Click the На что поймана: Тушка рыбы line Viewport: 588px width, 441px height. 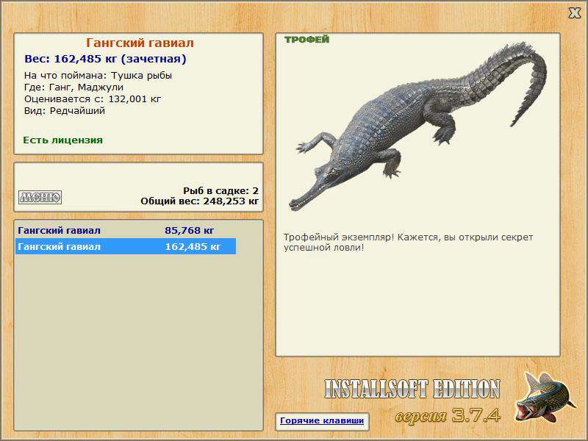coord(98,76)
